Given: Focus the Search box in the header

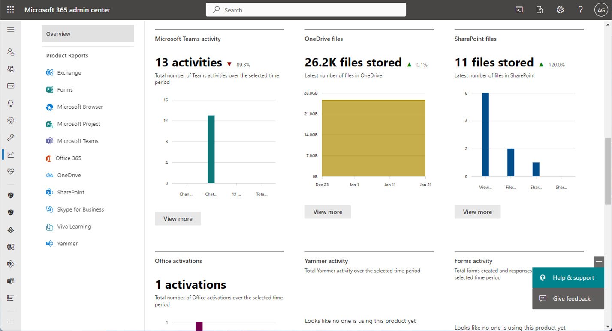Looking at the screenshot, I should tap(306, 10).
